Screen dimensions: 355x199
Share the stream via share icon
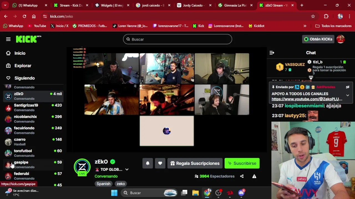coord(242,176)
